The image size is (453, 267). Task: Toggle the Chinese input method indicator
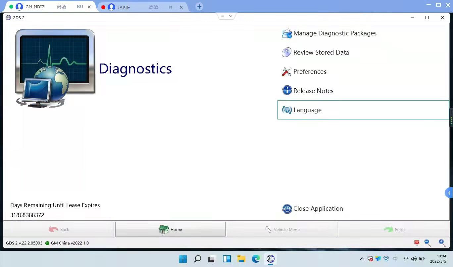[395, 259]
